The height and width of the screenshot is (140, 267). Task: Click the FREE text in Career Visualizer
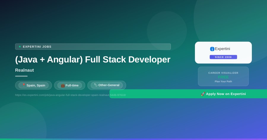(223, 77)
